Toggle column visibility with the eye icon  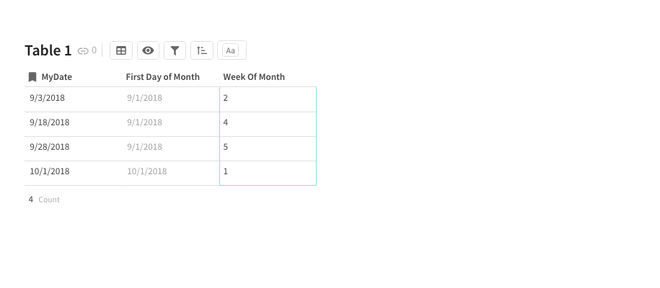pos(148,50)
